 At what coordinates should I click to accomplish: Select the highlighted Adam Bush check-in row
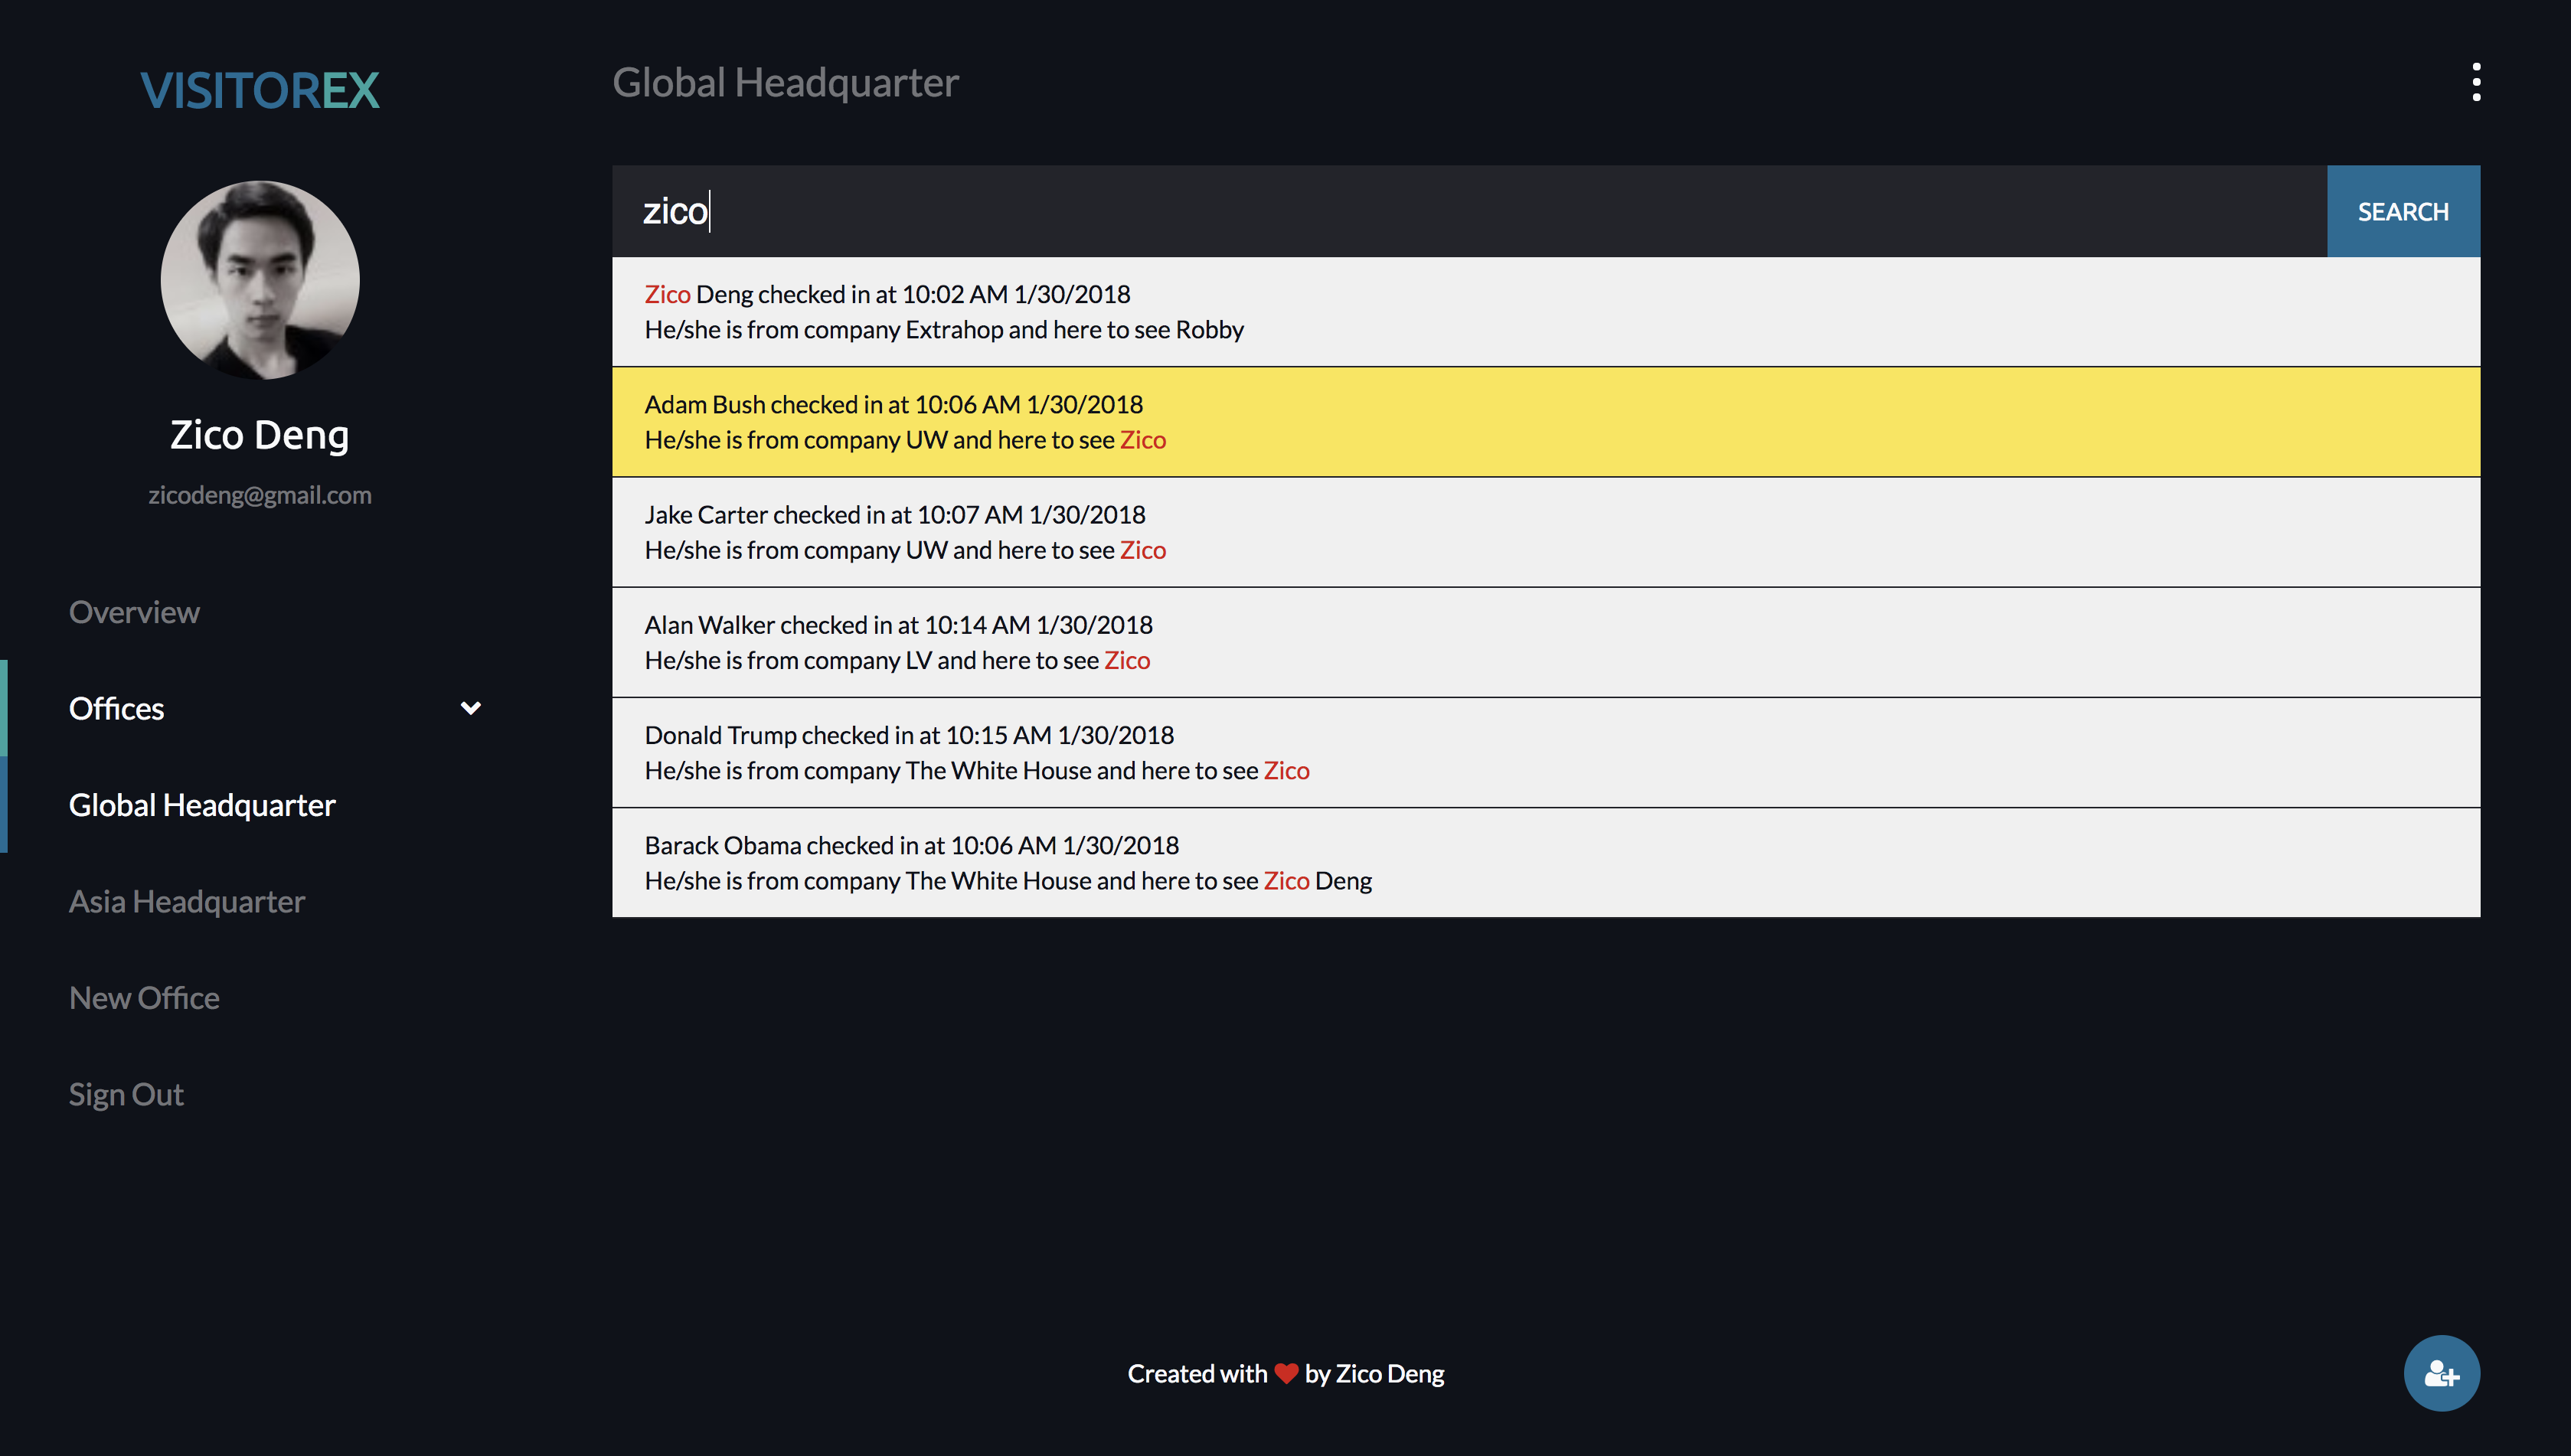pyautogui.click(x=1545, y=422)
